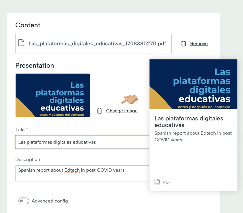243x213 pixels.
Task: Click the PDF file icon in Content box
Action: [21, 43]
